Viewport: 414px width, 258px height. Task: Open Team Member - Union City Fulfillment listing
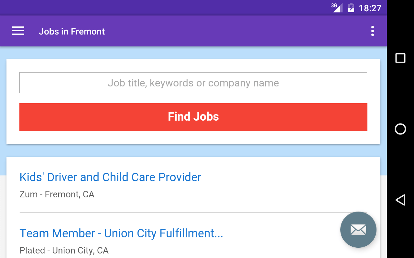(x=121, y=233)
